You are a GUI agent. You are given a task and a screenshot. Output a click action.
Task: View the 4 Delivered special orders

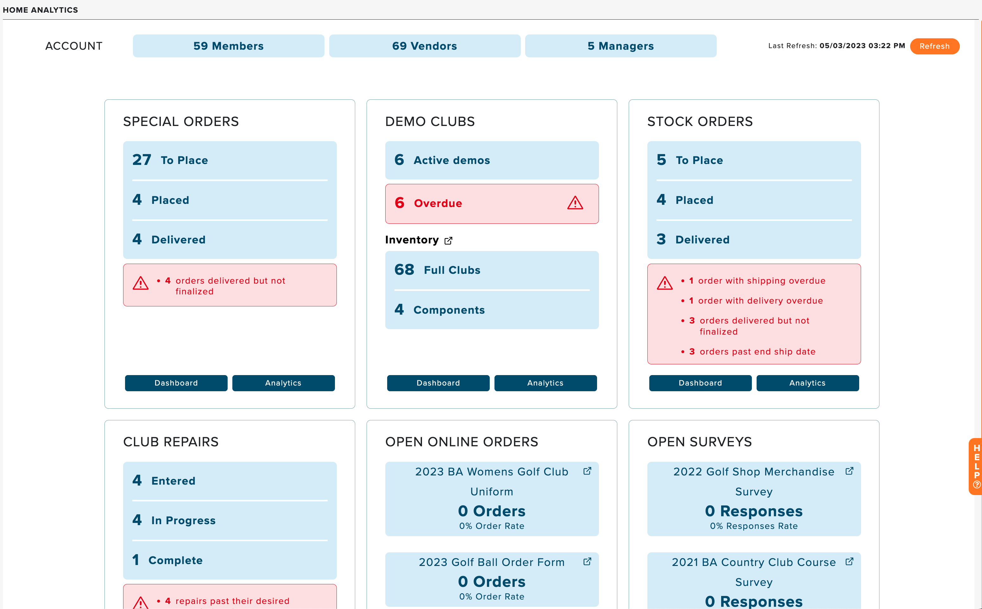coord(230,240)
